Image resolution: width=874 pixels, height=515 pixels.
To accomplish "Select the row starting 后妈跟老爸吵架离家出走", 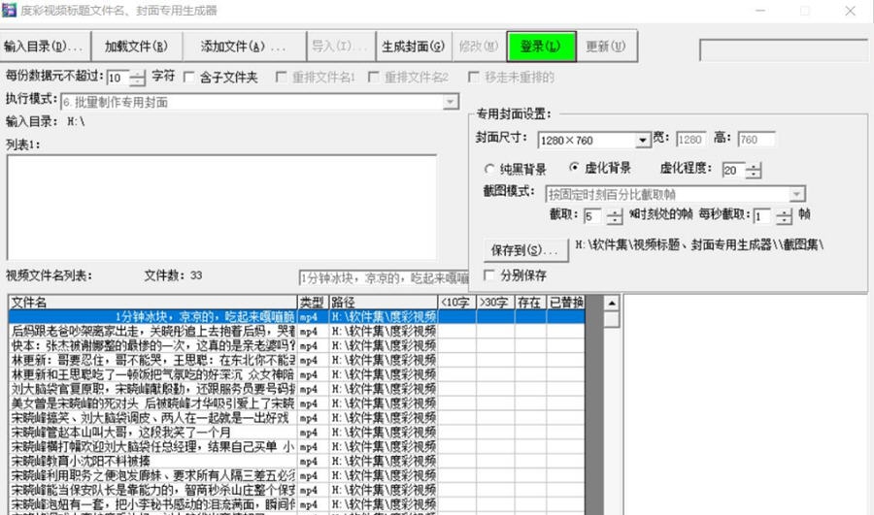I will pos(296,332).
